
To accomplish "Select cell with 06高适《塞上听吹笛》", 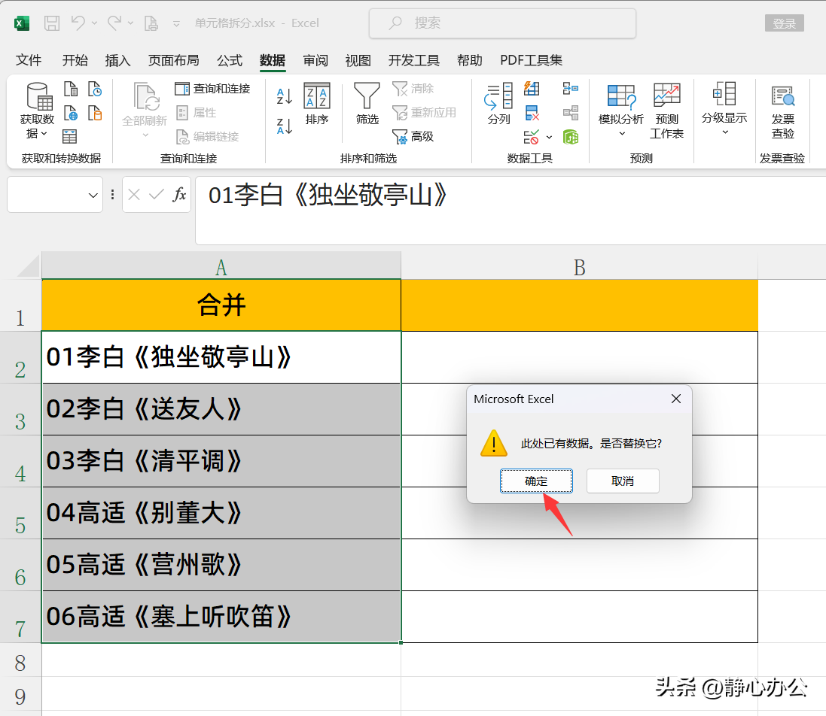I will click(221, 616).
